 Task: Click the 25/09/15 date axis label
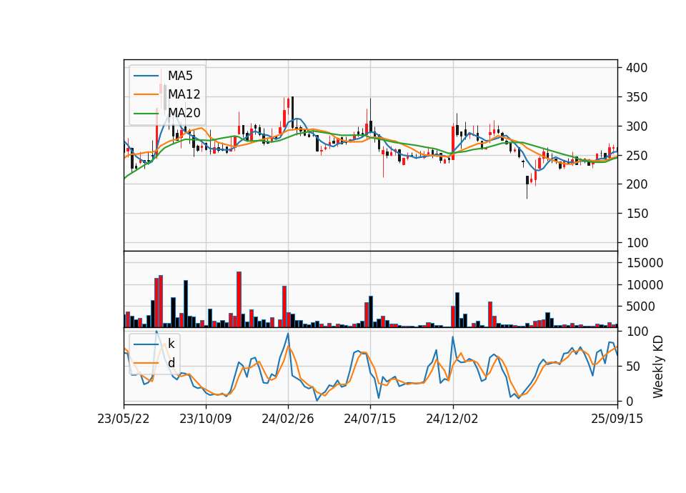(617, 419)
